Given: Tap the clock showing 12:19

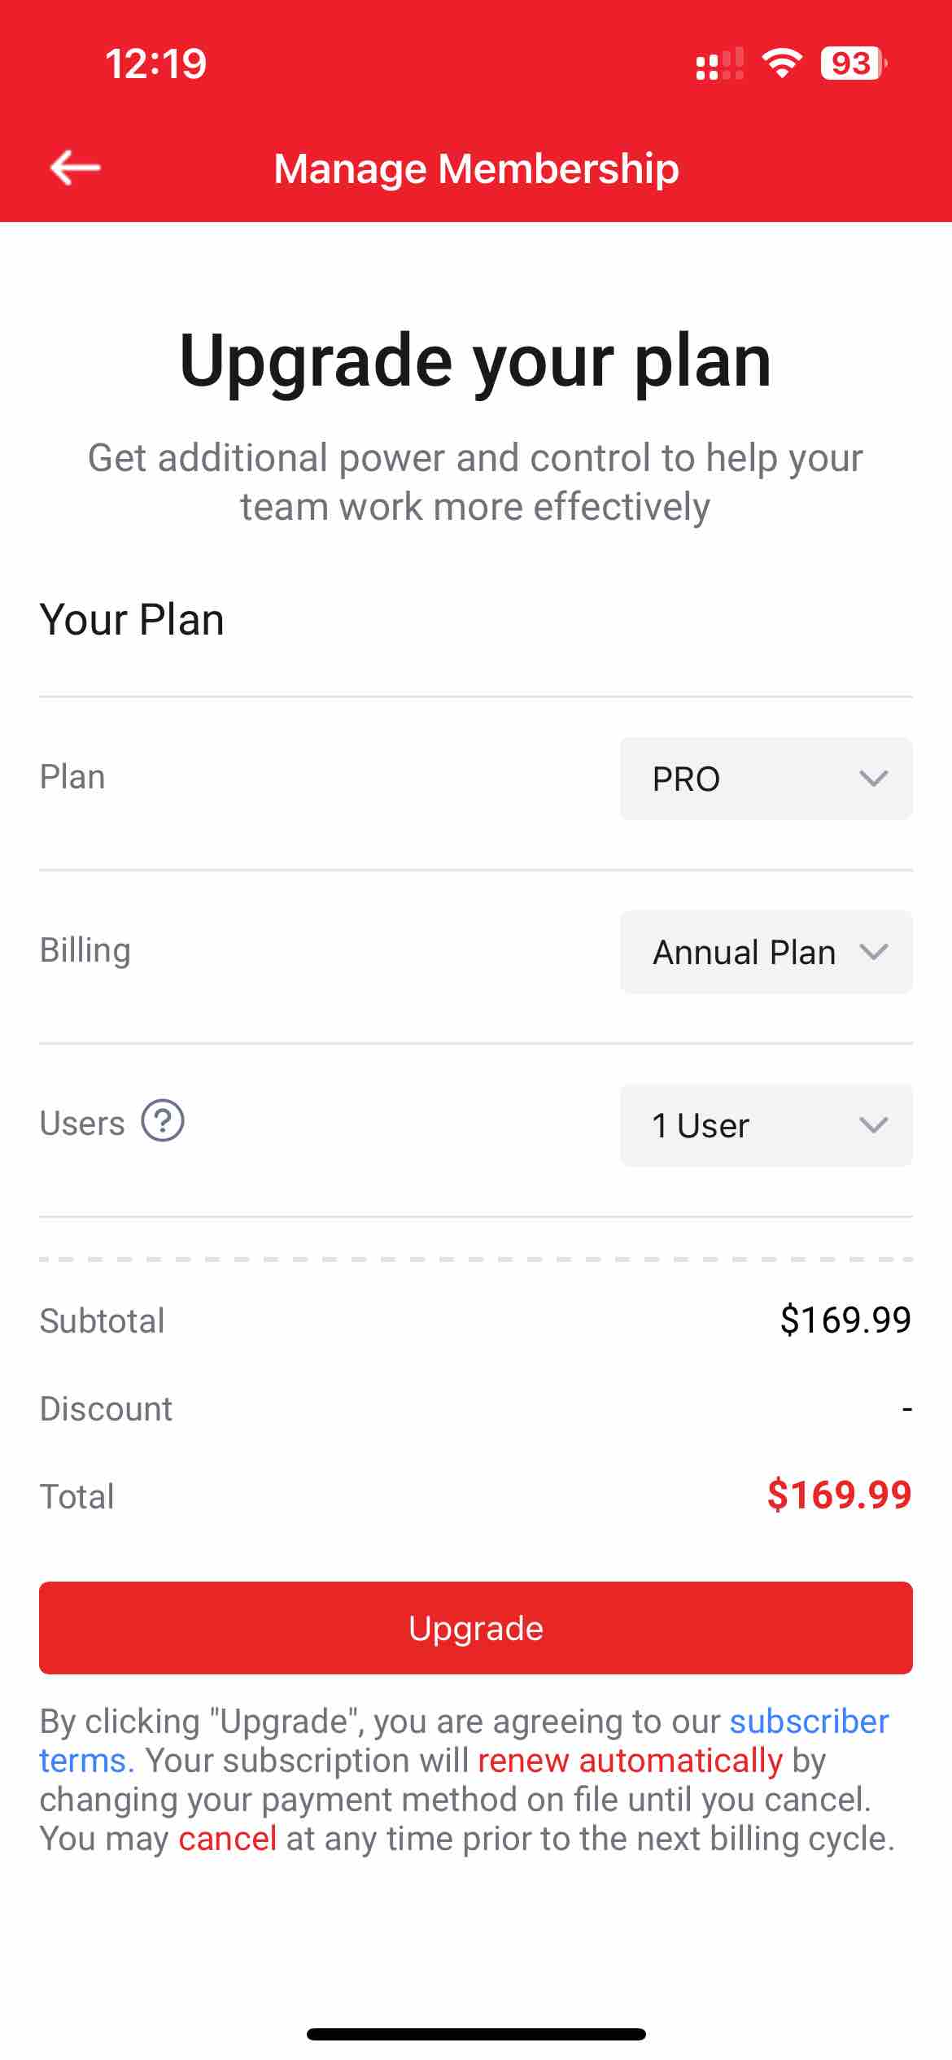Looking at the screenshot, I should click(155, 63).
